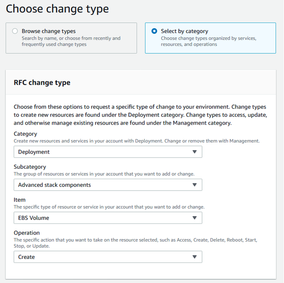This screenshot has height=283, width=284.
Task: Click the Select by category radio button
Action: click(x=154, y=31)
